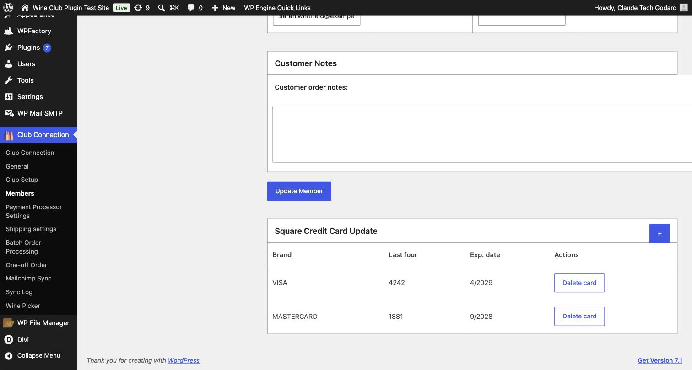Screen dimensions: 692x370
Task: Open One-off Order submenu
Action: click(26, 265)
